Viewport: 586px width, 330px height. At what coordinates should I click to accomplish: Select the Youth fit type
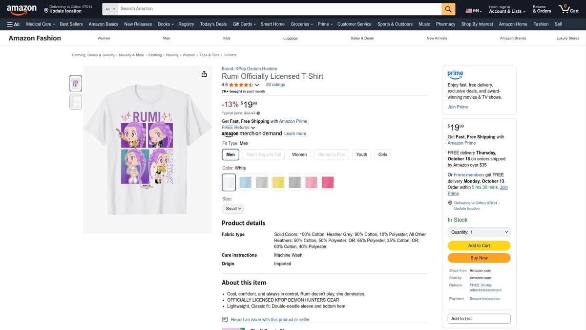(361, 154)
